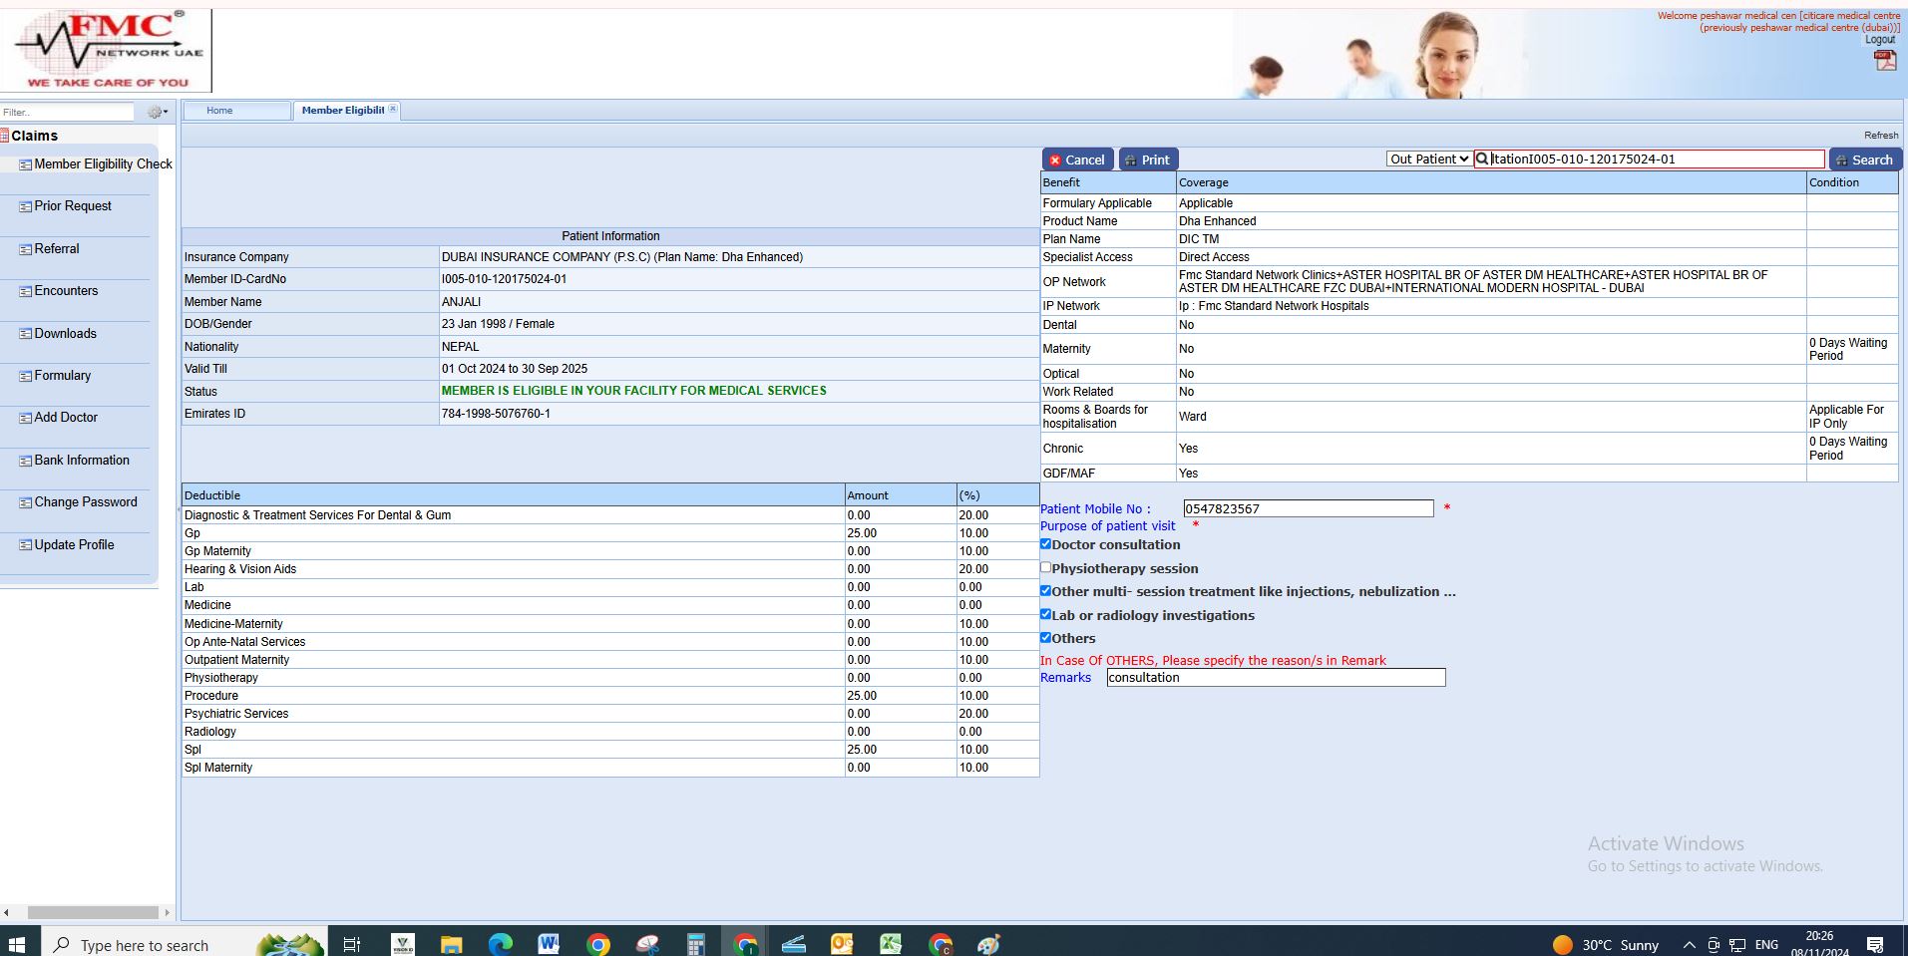Click the magnifier icon in the search box
The height and width of the screenshot is (956, 1908).
1482,159
